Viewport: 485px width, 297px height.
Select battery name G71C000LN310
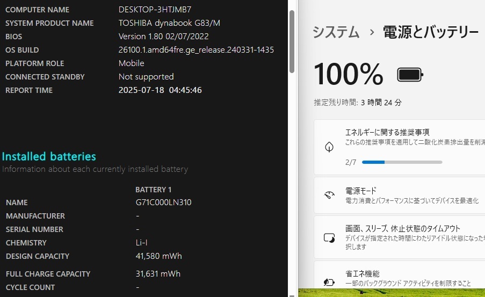point(164,202)
